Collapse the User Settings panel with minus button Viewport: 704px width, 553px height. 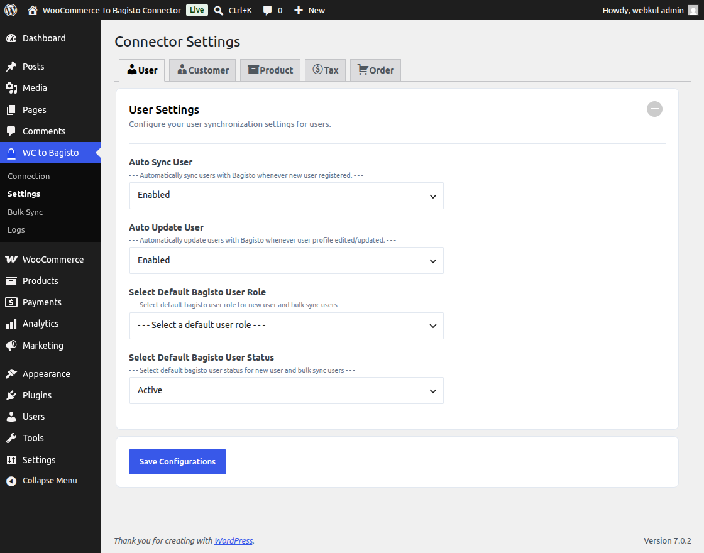[x=654, y=109]
